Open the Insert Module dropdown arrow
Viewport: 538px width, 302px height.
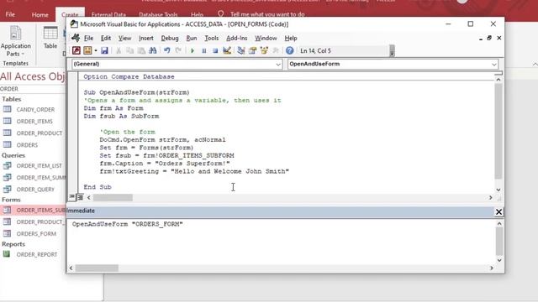pyautogui.click(x=96, y=50)
